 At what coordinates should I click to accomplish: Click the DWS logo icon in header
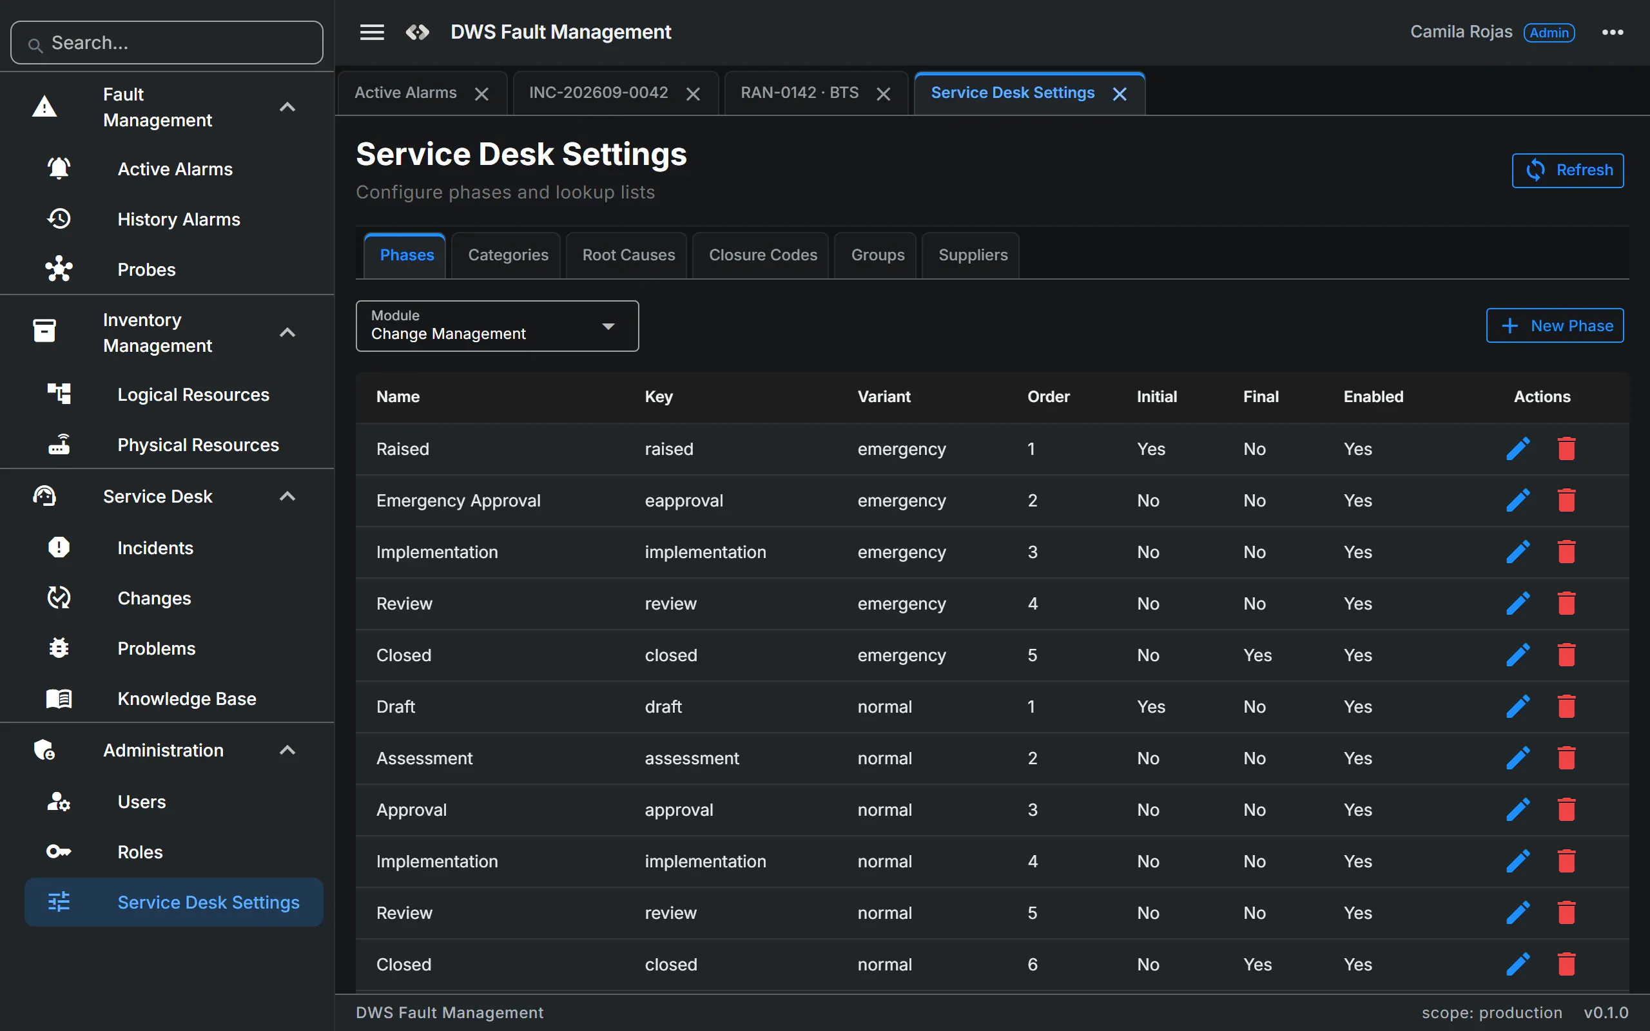[x=417, y=32]
